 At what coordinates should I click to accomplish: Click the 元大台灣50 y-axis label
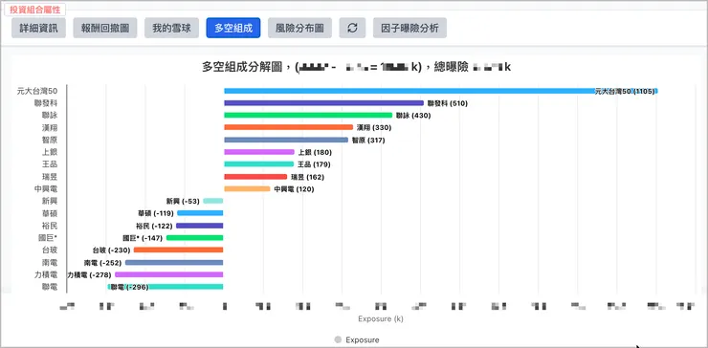pos(37,91)
